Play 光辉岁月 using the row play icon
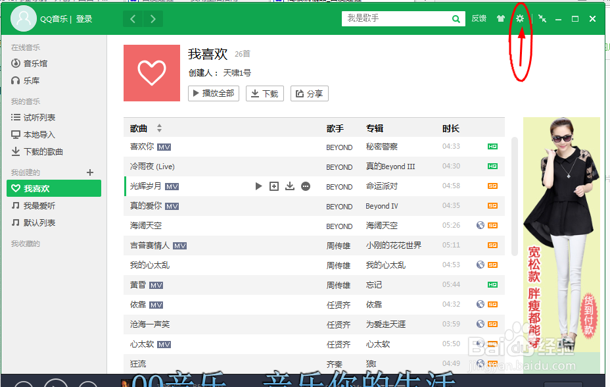This screenshot has width=610, height=387. (x=258, y=186)
